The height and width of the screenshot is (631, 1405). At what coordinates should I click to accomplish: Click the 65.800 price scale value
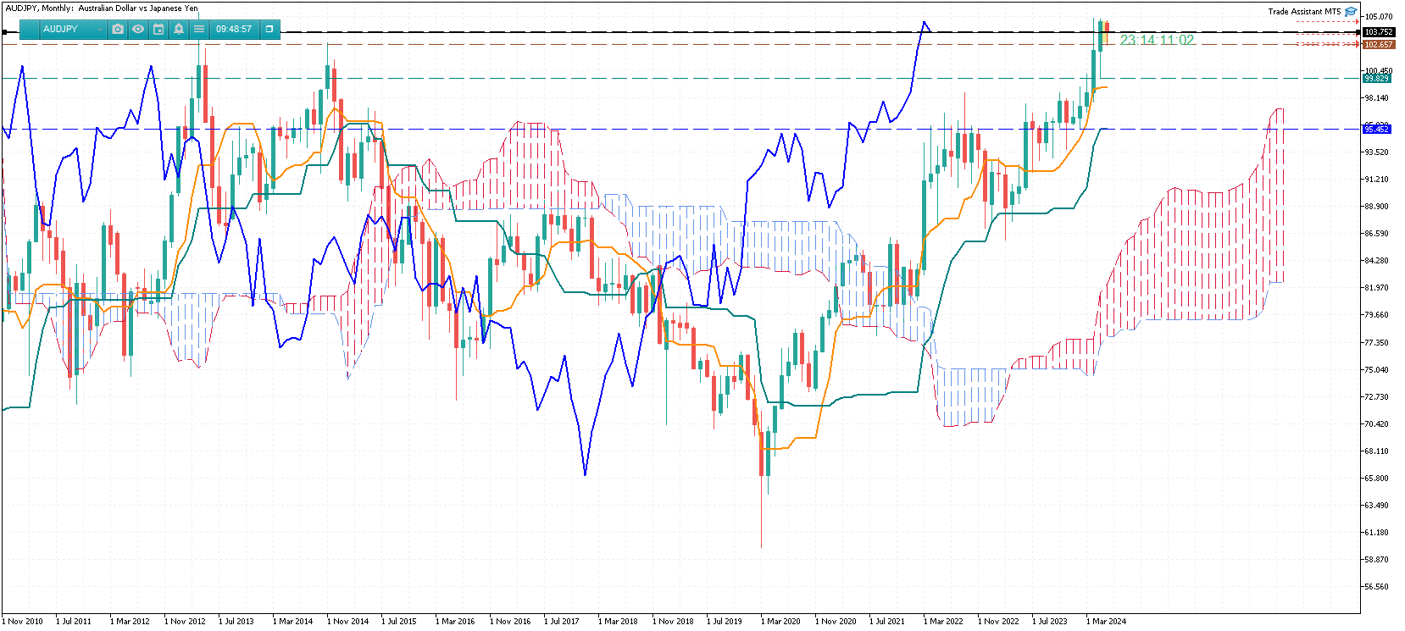1376,478
